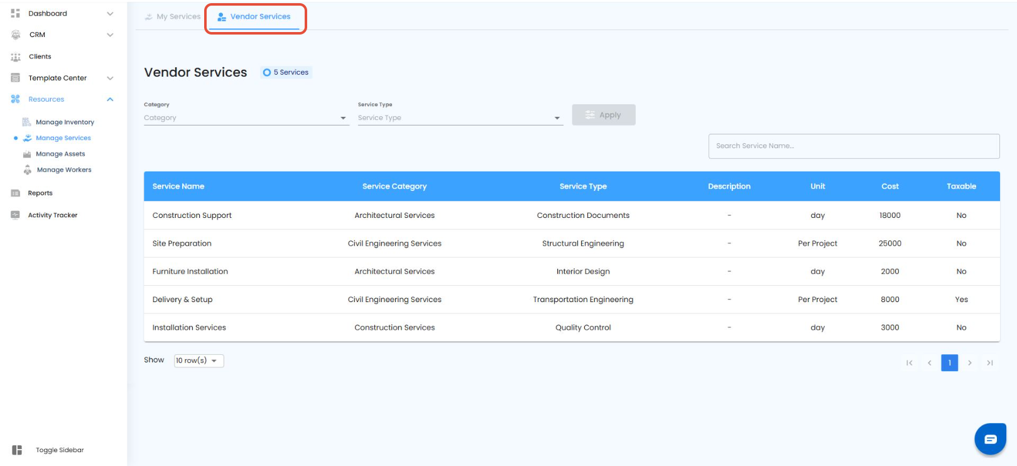Click the Reports icon in sidebar
The height and width of the screenshot is (466, 1017).
[x=16, y=193]
